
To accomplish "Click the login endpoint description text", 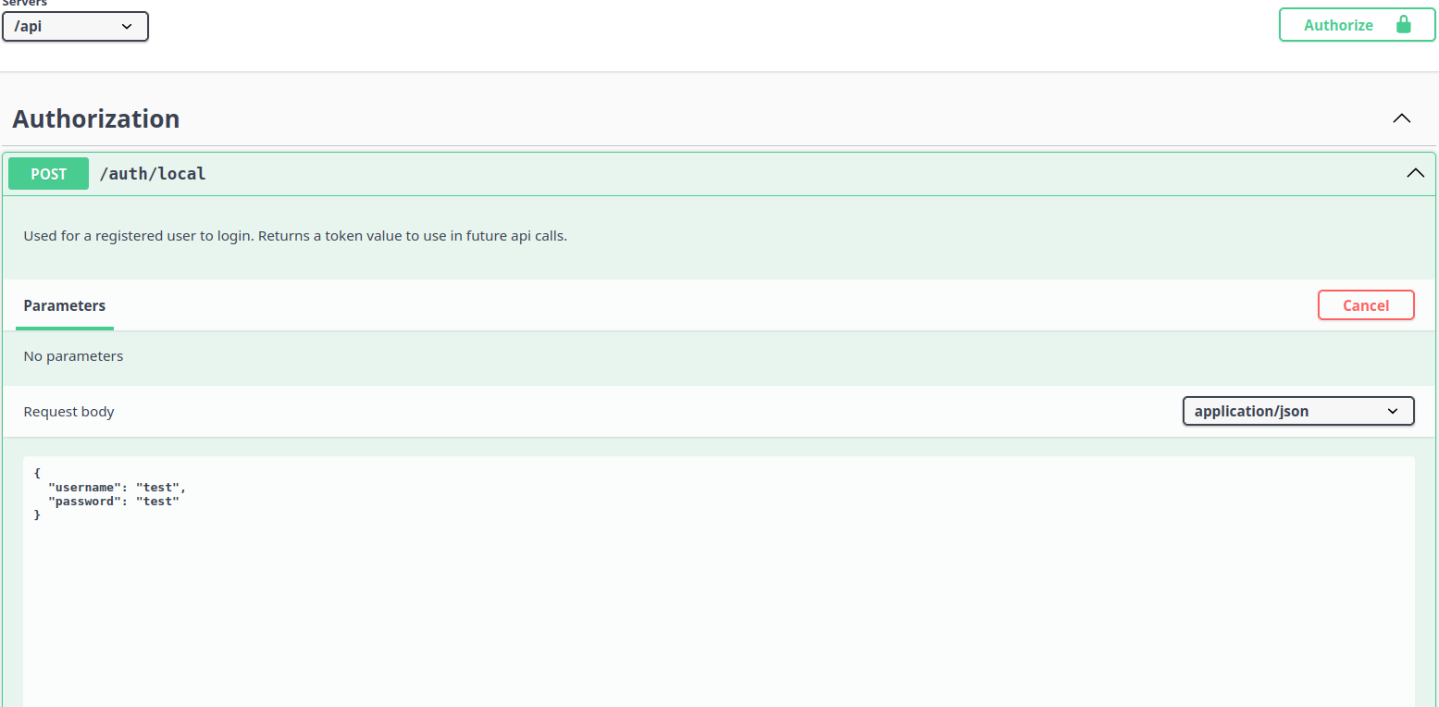I will click(x=295, y=236).
